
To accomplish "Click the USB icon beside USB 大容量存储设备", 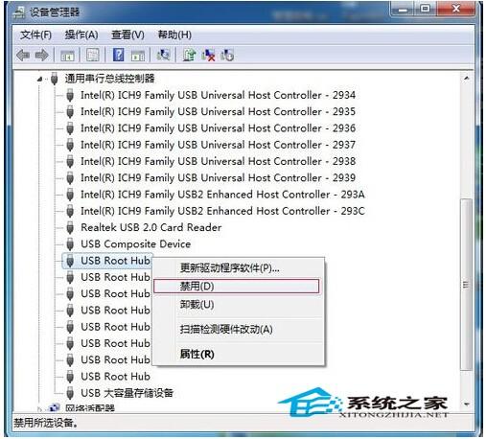I will click(70, 393).
